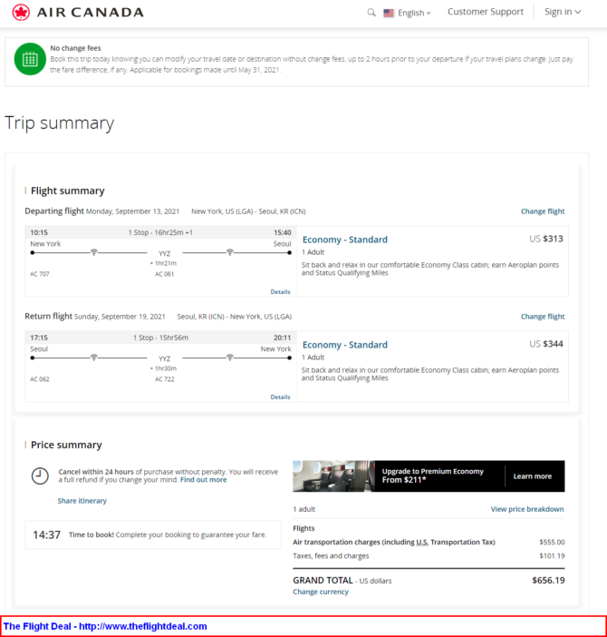Viewport: 607px width, 637px height.
Task: Open the search magnifier icon
Action: [371, 13]
